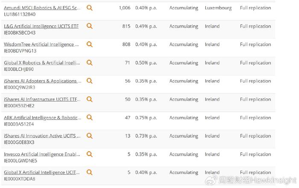Click magnifier icon for iShares AI Infrastructure ETF
299x188 pixels.
(x=89, y=99)
